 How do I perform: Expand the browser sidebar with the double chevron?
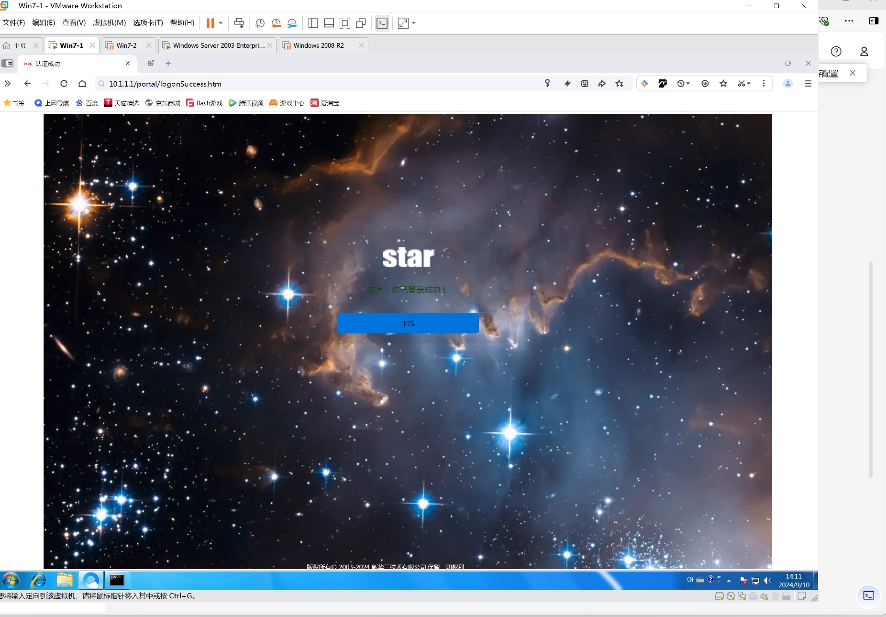tap(8, 84)
